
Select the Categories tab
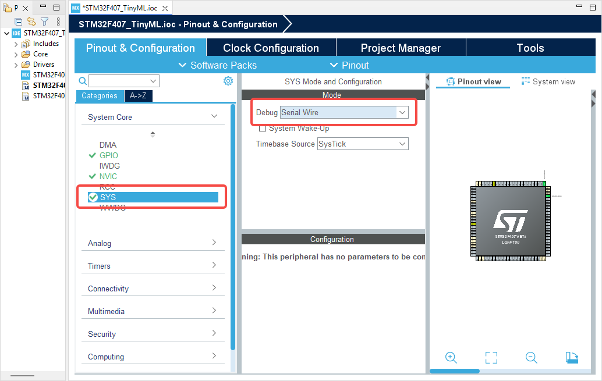(x=100, y=96)
